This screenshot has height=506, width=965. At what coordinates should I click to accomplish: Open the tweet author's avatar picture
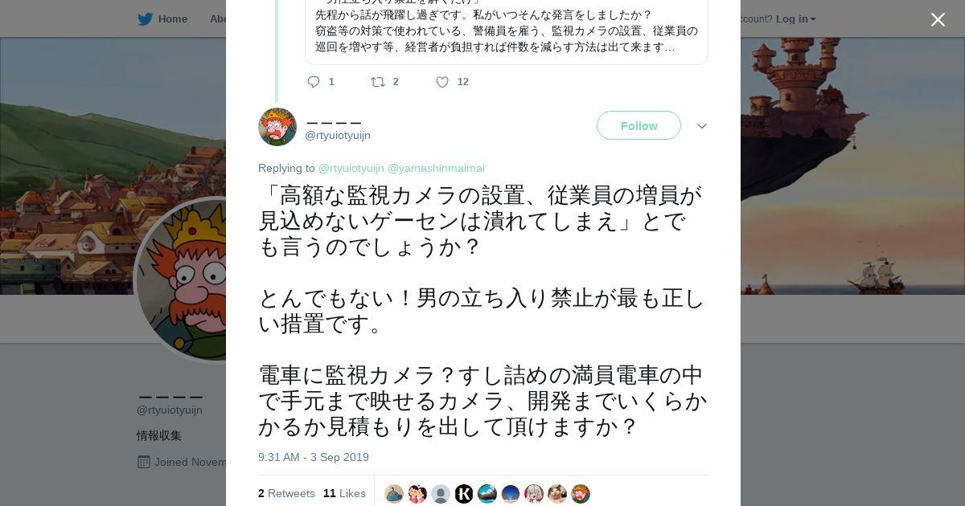277,127
